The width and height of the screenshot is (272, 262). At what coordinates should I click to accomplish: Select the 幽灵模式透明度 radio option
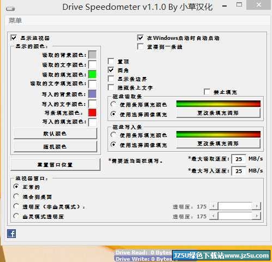point(16,216)
